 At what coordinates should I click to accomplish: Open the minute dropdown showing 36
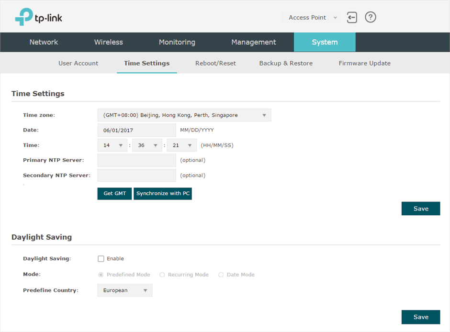(x=147, y=145)
